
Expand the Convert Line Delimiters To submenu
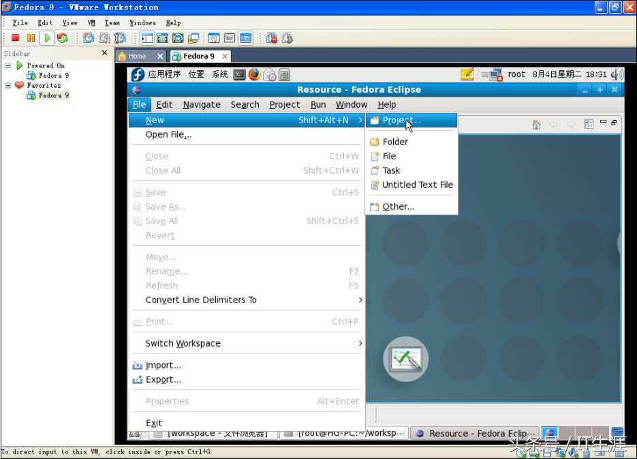point(200,300)
